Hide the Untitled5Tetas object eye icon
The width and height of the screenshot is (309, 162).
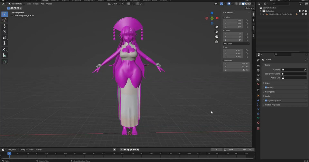coord(303,14)
